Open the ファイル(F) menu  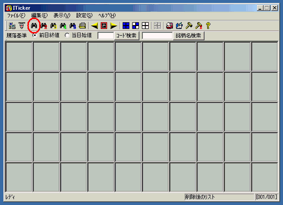tap(16, 16)
